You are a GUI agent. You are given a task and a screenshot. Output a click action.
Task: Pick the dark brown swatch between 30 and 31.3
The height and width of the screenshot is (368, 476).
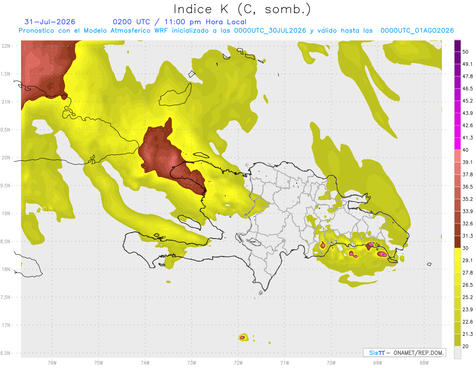click(457, 242)
